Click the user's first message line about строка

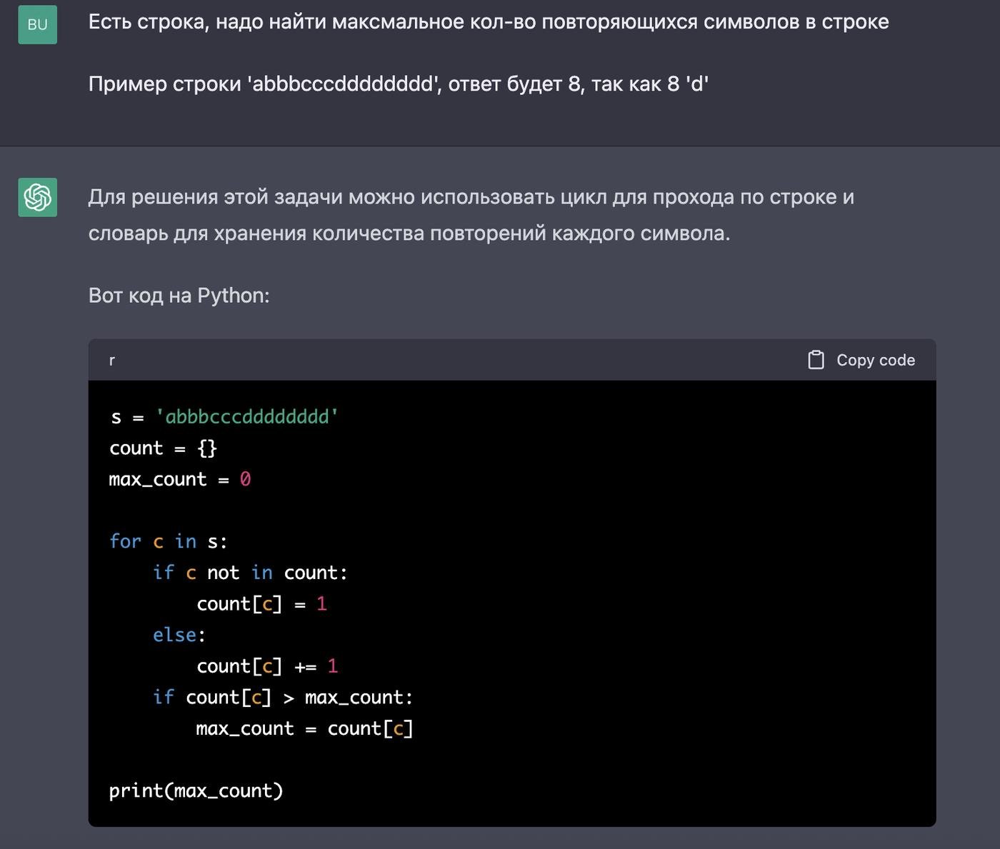488,22
